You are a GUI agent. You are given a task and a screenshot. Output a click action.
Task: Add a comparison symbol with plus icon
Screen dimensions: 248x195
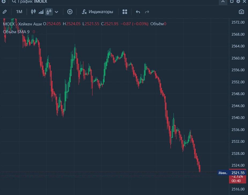70,12
